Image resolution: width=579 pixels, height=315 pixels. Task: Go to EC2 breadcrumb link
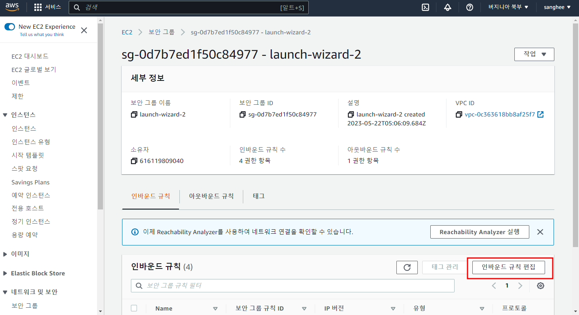(127, 32)
